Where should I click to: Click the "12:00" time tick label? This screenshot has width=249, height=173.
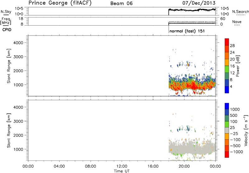pos(122,166)
